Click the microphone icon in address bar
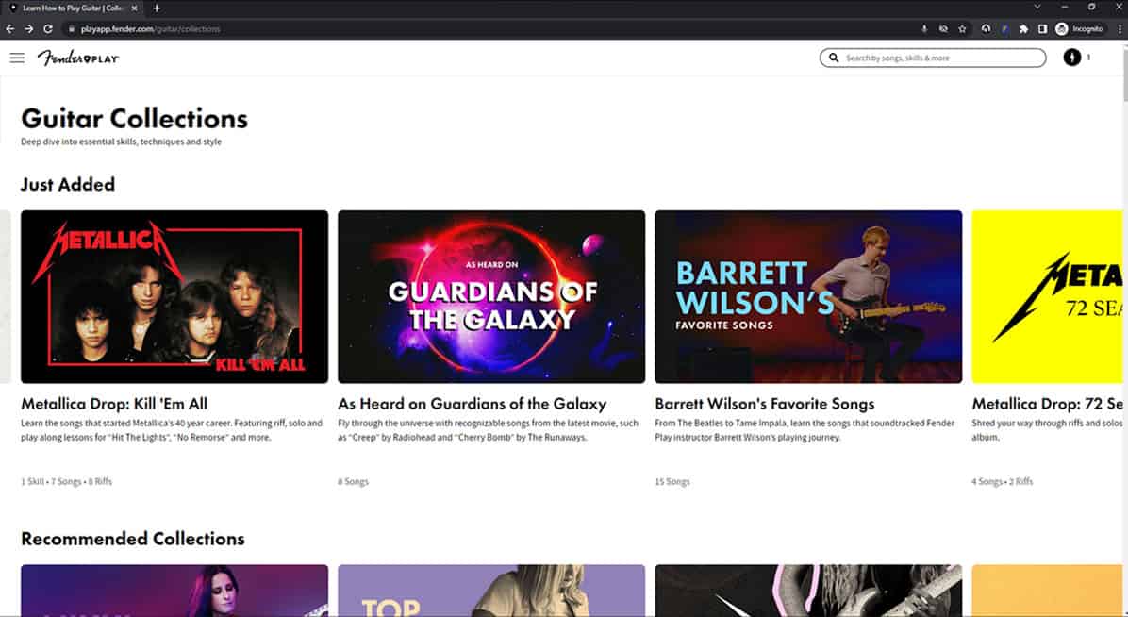 924,29
